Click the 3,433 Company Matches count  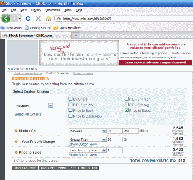(178, 152)
